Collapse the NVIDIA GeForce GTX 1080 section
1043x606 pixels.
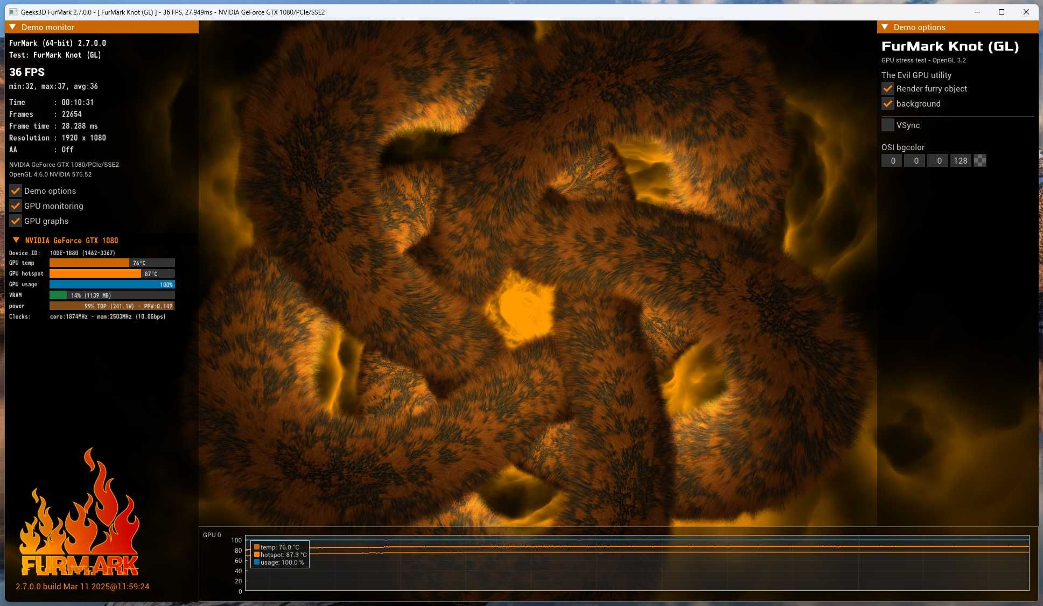[x=16, y=240]
